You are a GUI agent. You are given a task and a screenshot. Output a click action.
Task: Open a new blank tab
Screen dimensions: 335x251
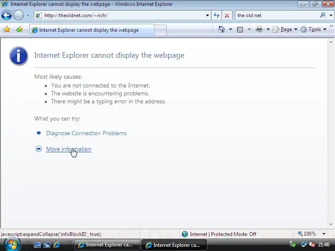tap(160, 30)
